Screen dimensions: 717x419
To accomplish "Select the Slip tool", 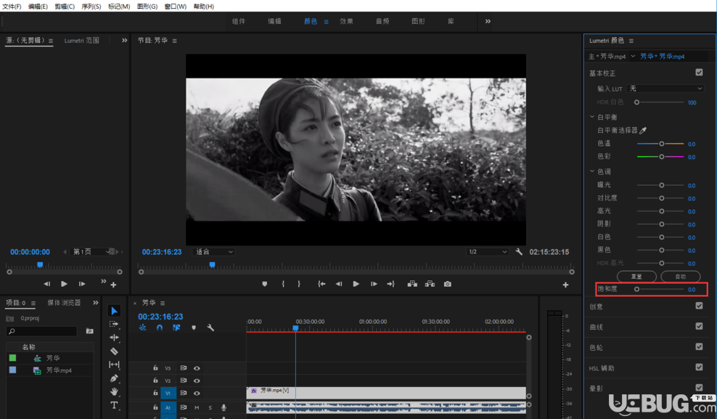I will [x=114, y=365].
